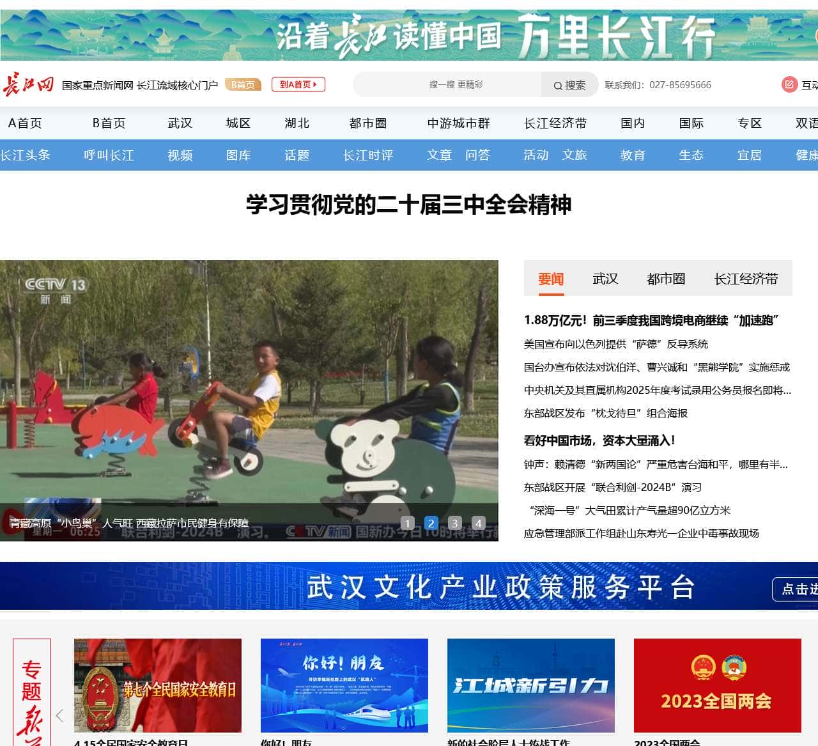Go to slide 1 of news carousel
The image size is (818, 746).
408,523
